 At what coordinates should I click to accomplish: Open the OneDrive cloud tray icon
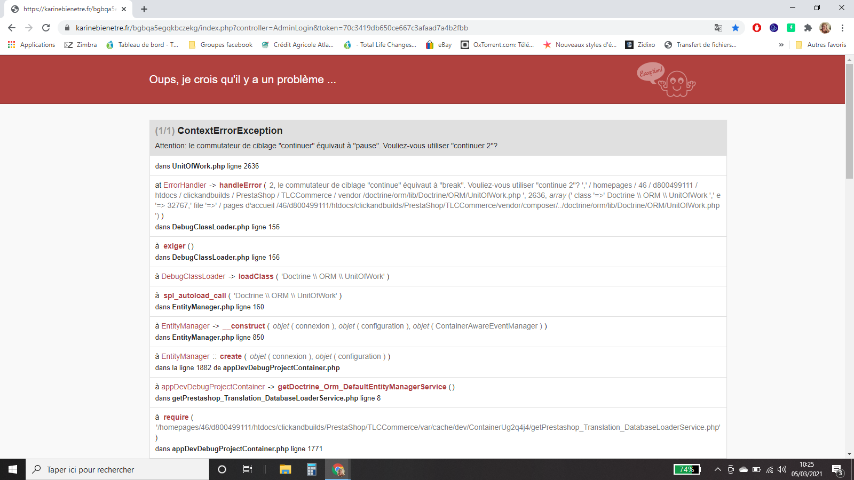point(744,469)
